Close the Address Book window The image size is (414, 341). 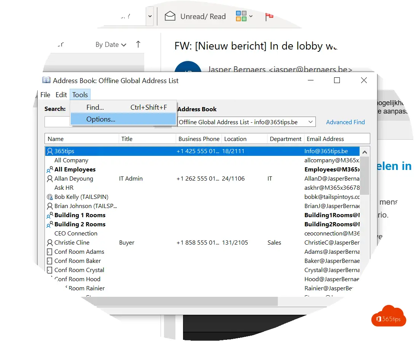pyautogui.click(x=364, y=80)
